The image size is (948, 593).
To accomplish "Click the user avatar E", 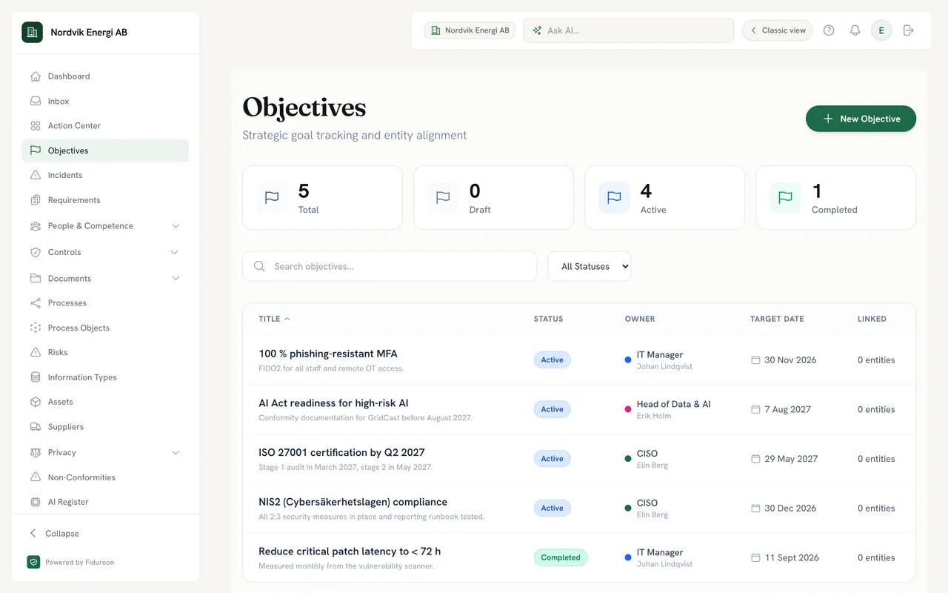I will pos(881,30).
